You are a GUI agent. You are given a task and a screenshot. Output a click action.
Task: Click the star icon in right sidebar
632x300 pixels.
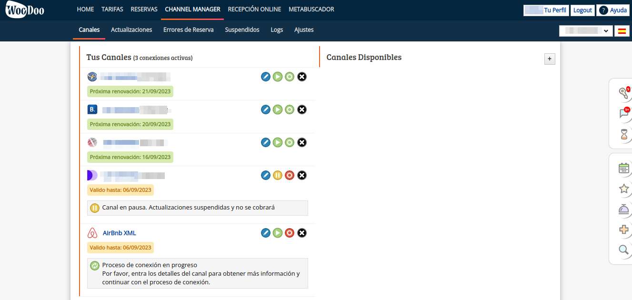pyautogui.click(x=624, y=189)
